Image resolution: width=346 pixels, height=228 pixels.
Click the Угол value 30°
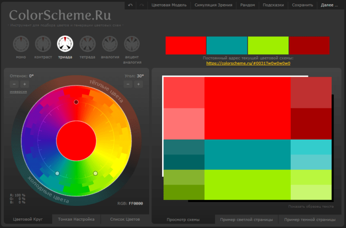pyautogui.click(x=140, y=76)
